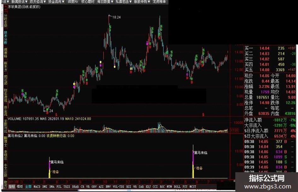Select the 全部 indicator filter
Viewport: 298px width, 192px height.
click(x=28, y=187)
